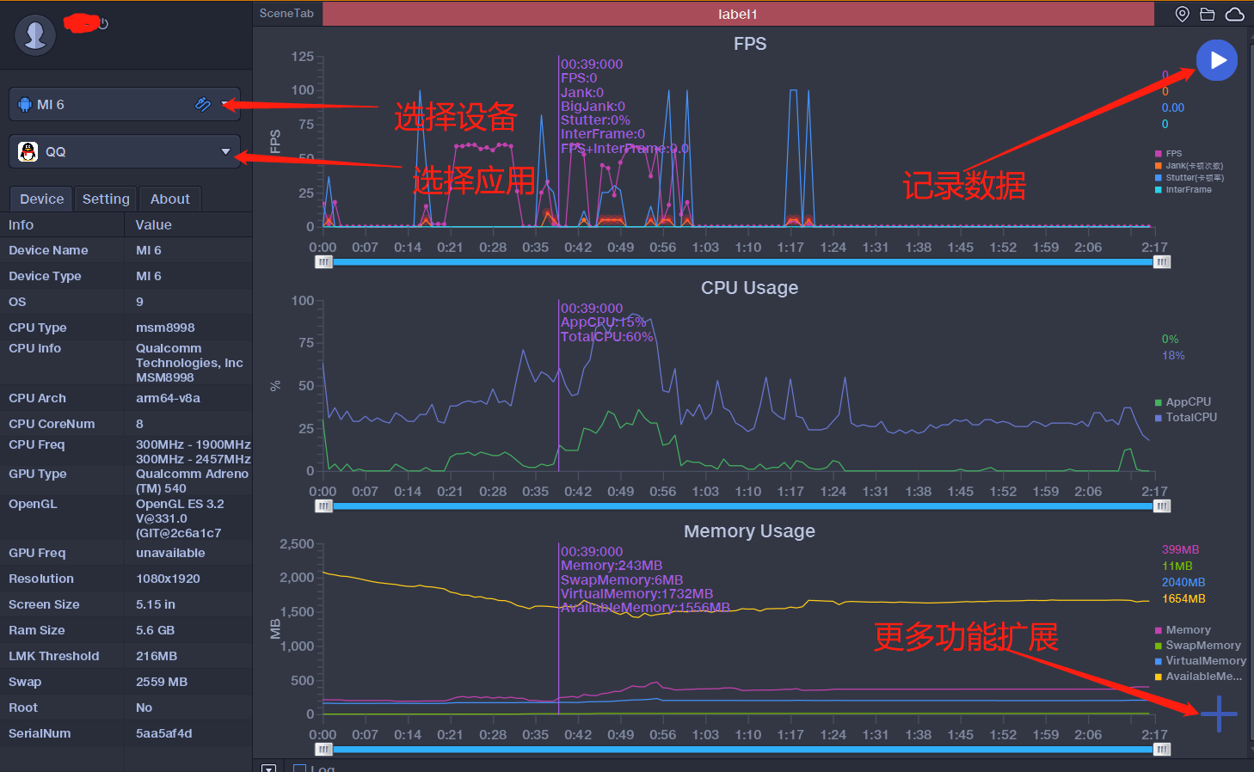
Task: Select the Resolution value 1080x1920
Action: tap(168, 579)
